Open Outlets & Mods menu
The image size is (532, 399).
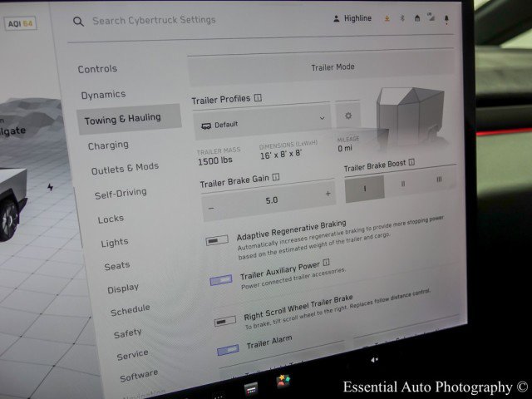click(x=125, y=169)
